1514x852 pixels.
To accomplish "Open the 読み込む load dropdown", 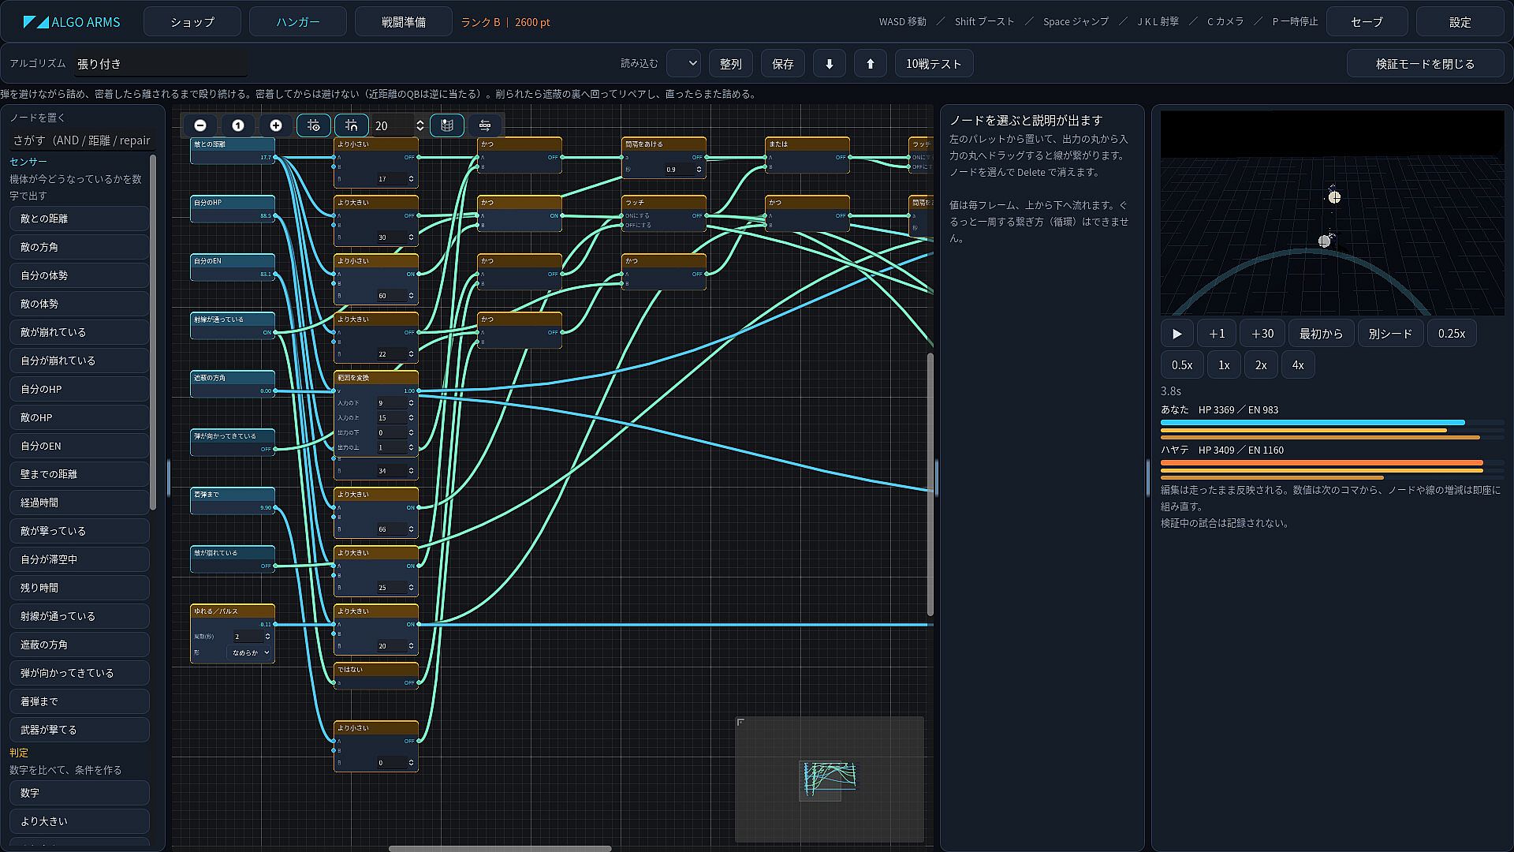I will pyautogui.click(x=684, y=64).
